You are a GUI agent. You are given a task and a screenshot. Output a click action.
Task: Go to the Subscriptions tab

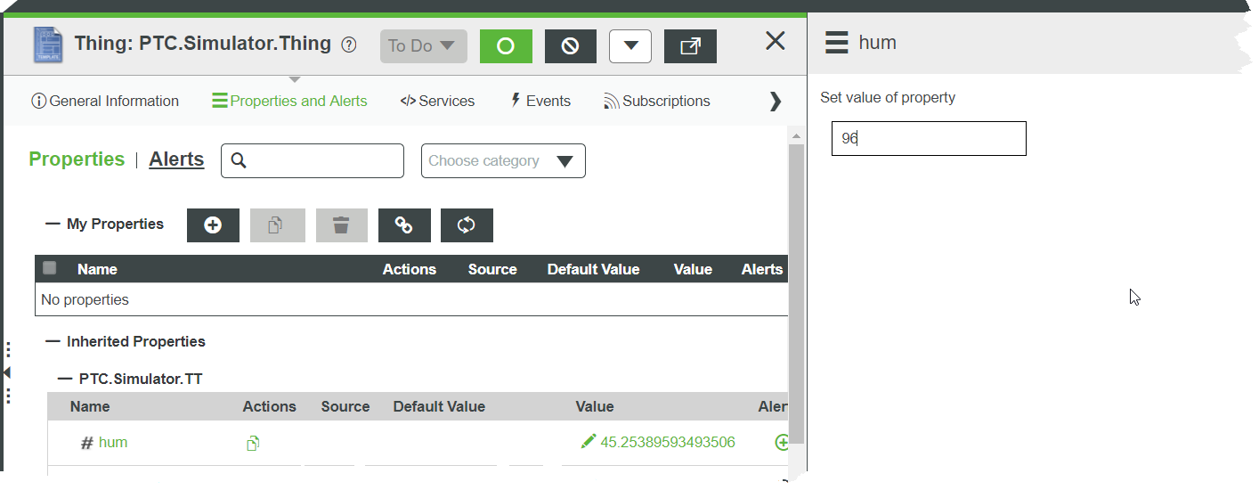tap(657, 101)
